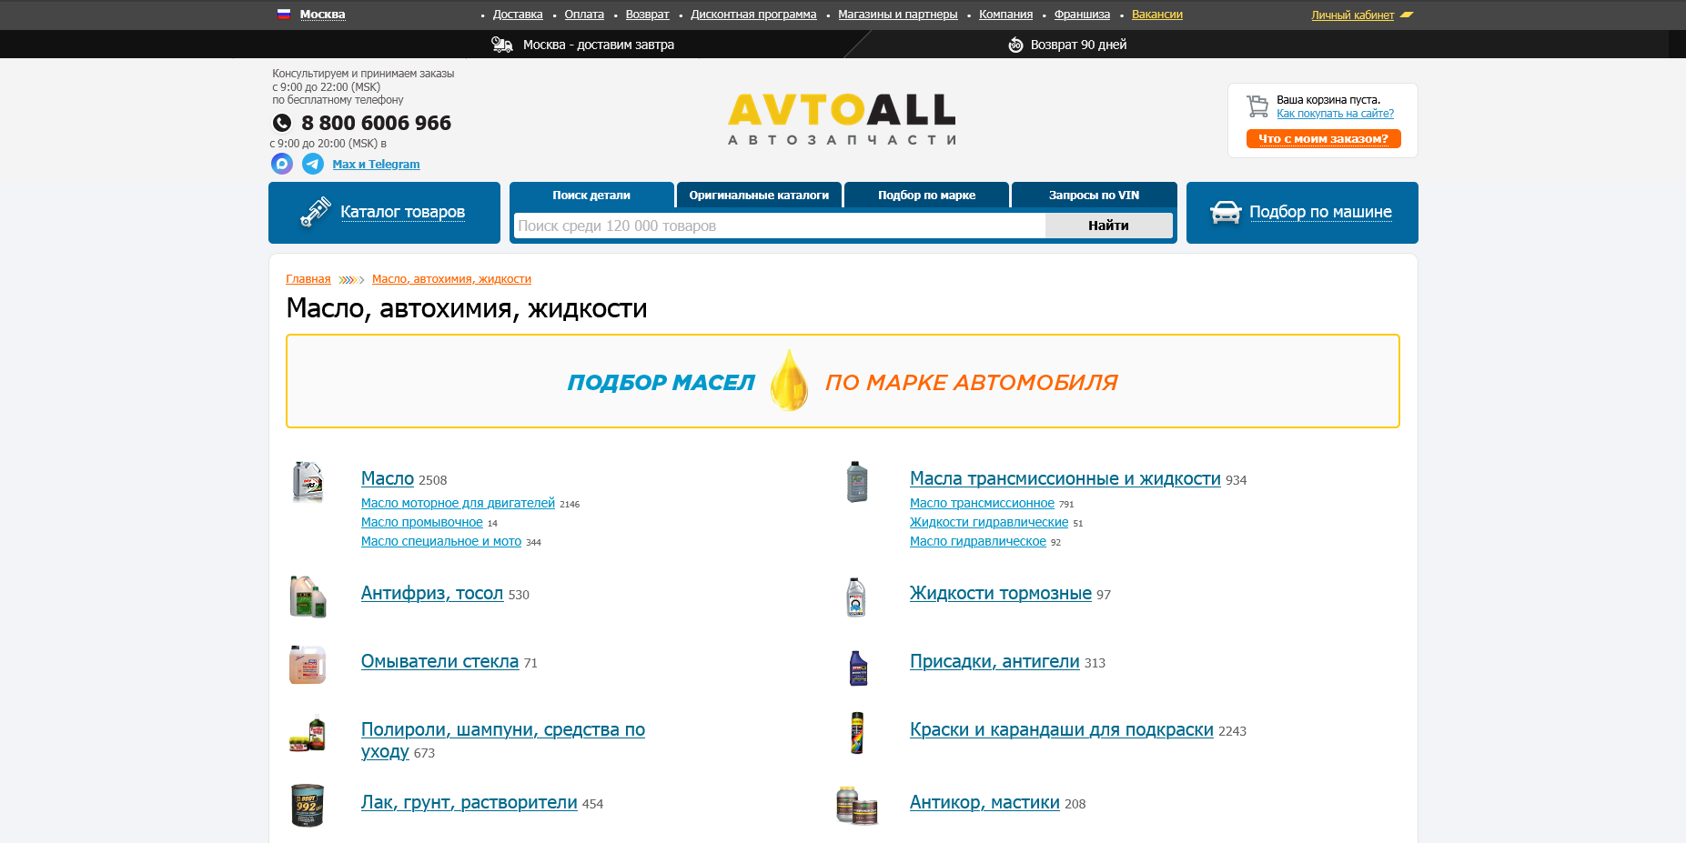1686x843 pixels.
Task: Open Масло моторное для двигателей link
Action: [x=458, y=503]
